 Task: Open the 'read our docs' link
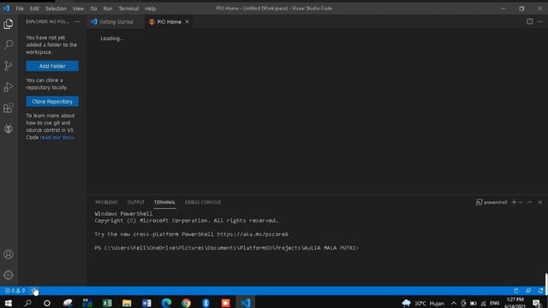tap(57, 137)
